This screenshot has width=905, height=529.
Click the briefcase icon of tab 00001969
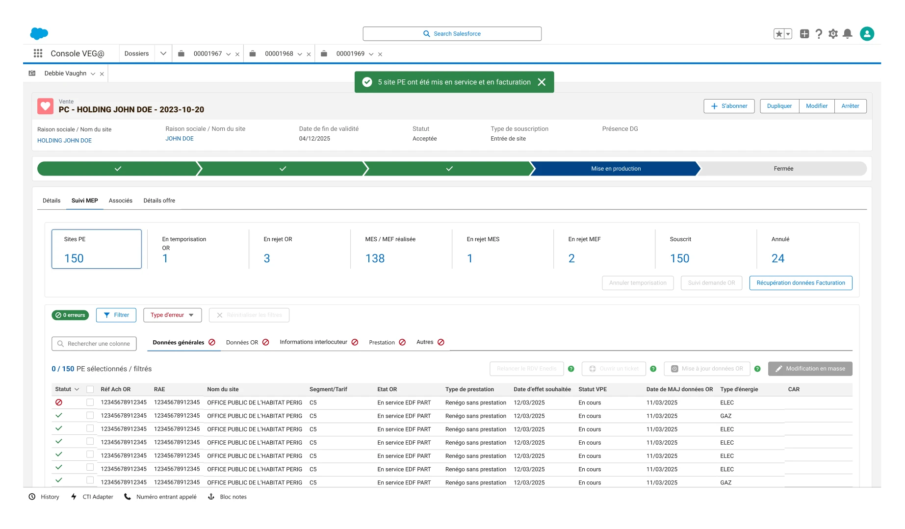tap(324, 53)
